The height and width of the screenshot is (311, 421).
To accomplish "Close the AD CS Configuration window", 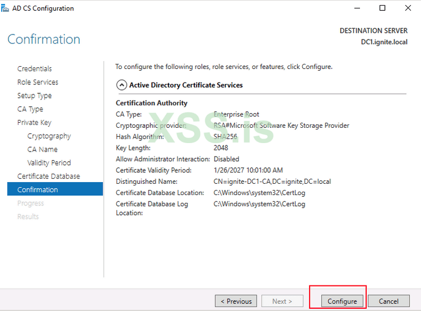I will 408,8.
